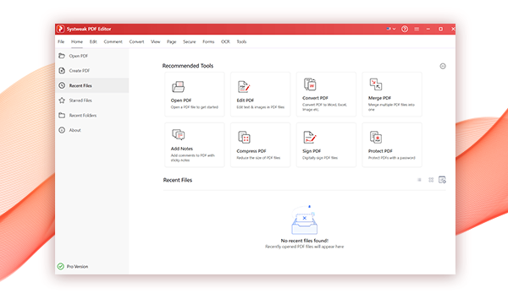Viewport: 508px width, 304px height.
Task: Click the Merge PDF card title
Action: 379,98
